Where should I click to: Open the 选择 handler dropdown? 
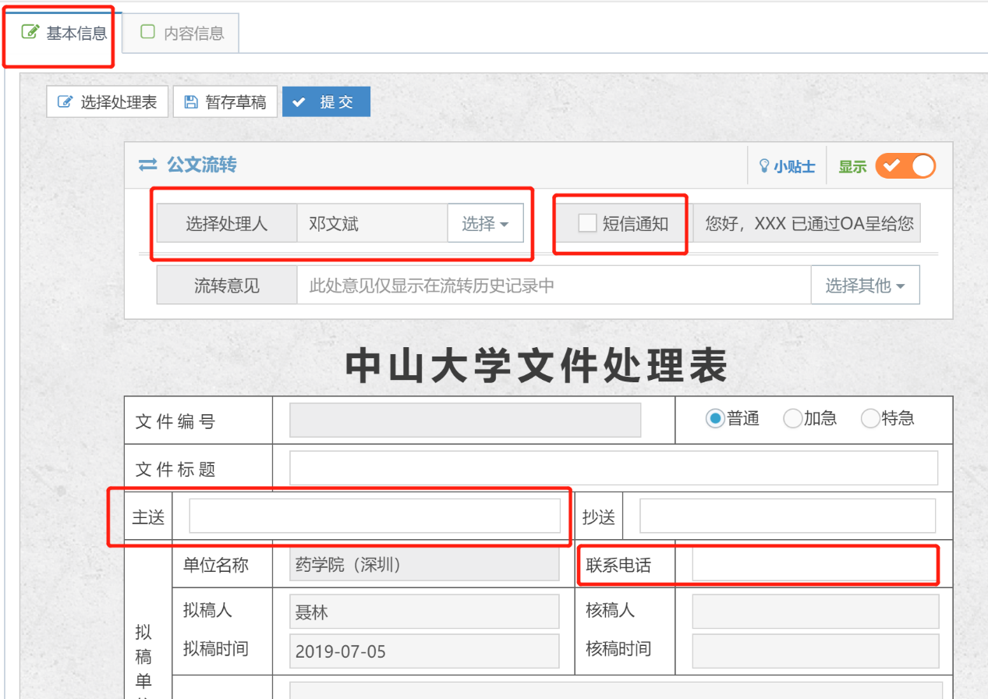tap(484, 224)
